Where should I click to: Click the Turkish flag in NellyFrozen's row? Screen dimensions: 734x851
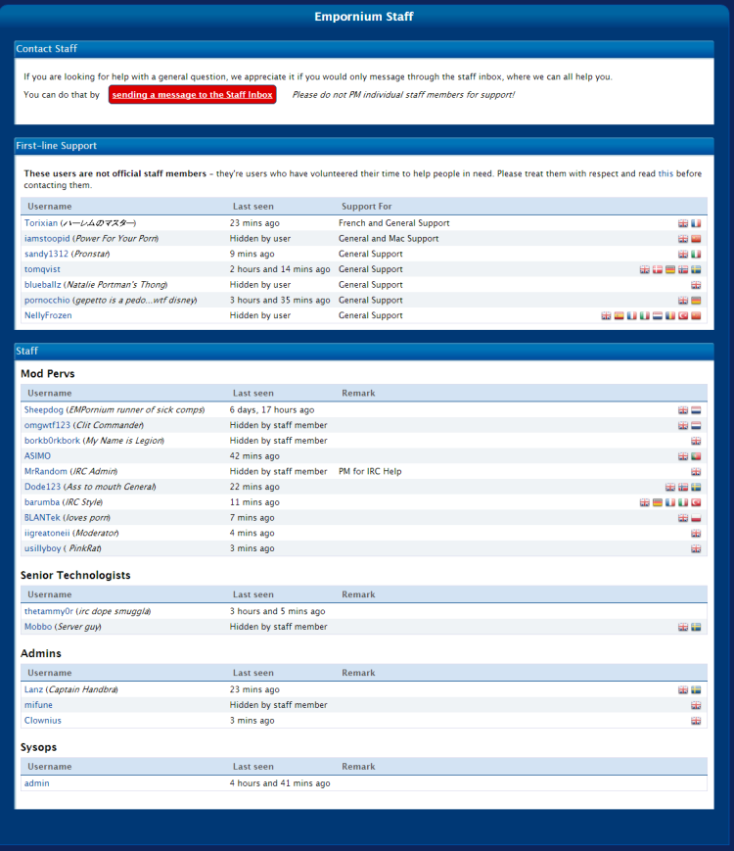pyautogui.click(x=683, y=315)
